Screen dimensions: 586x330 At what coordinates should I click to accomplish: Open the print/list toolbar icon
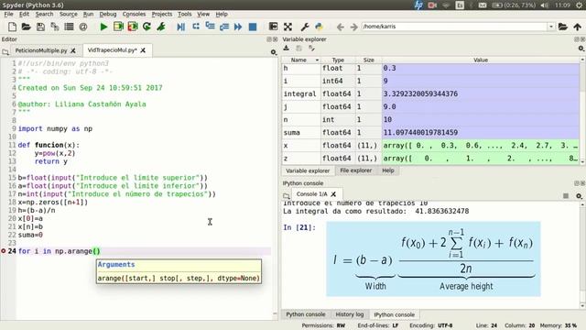click(x=69, y=27)
